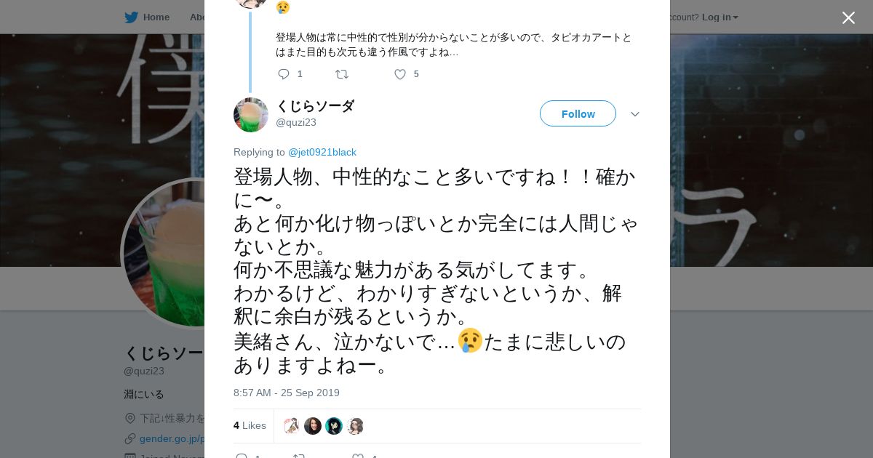Open the @quzi23 handle in tweet
The image size is (873, 458).
click(296, 122)
